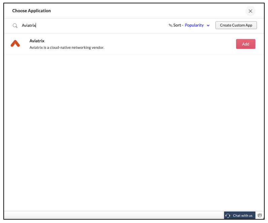This screenshot has height=223, width=268.
Task: Expand the blue sort chevron arrow
Action: (208, 26)
